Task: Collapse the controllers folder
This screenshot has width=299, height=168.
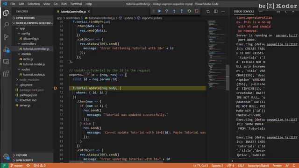Action: [33, 44]
